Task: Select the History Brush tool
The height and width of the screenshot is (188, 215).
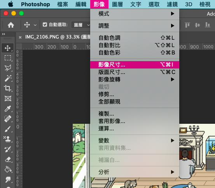Action: point(8,149)
